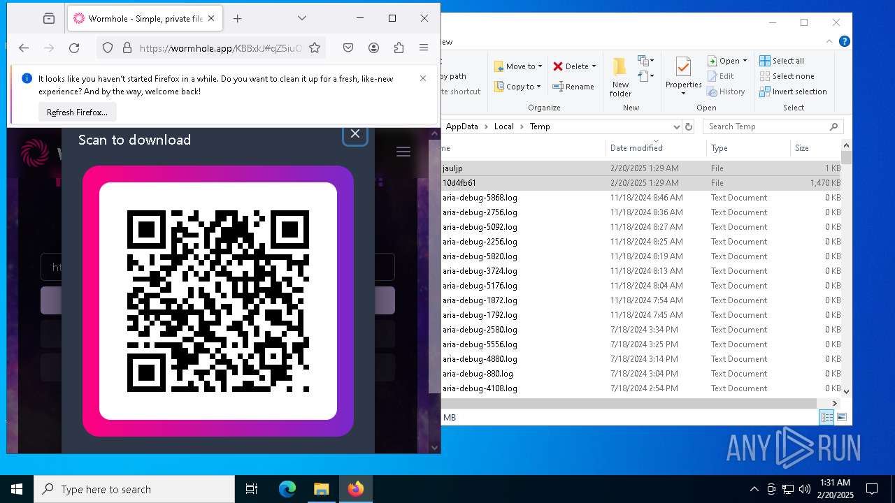Open Firefox extensions puzzle icon

(x=399, y=48)
